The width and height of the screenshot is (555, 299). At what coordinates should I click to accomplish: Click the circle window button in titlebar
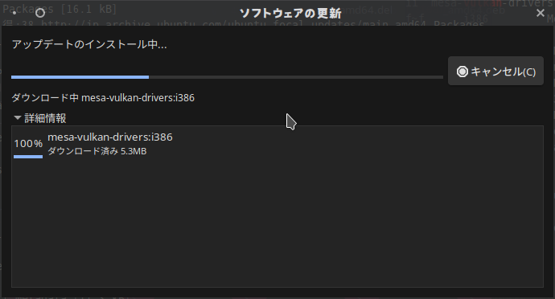[x=40, y=13]
